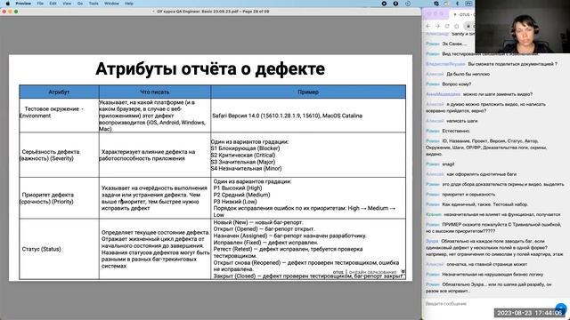Click chat message "Да было бы неплохо"

tap(468, 74)
